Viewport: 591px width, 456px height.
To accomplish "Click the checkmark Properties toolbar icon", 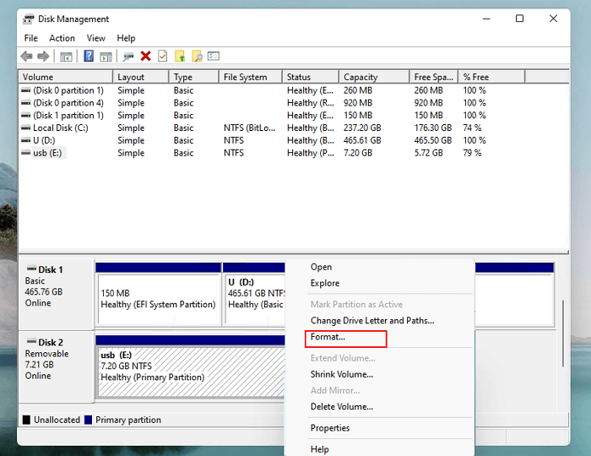I will click(162, 57).
